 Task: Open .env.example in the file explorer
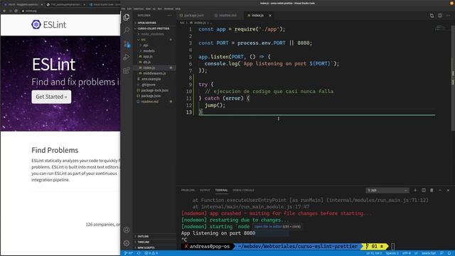[155, 79]
